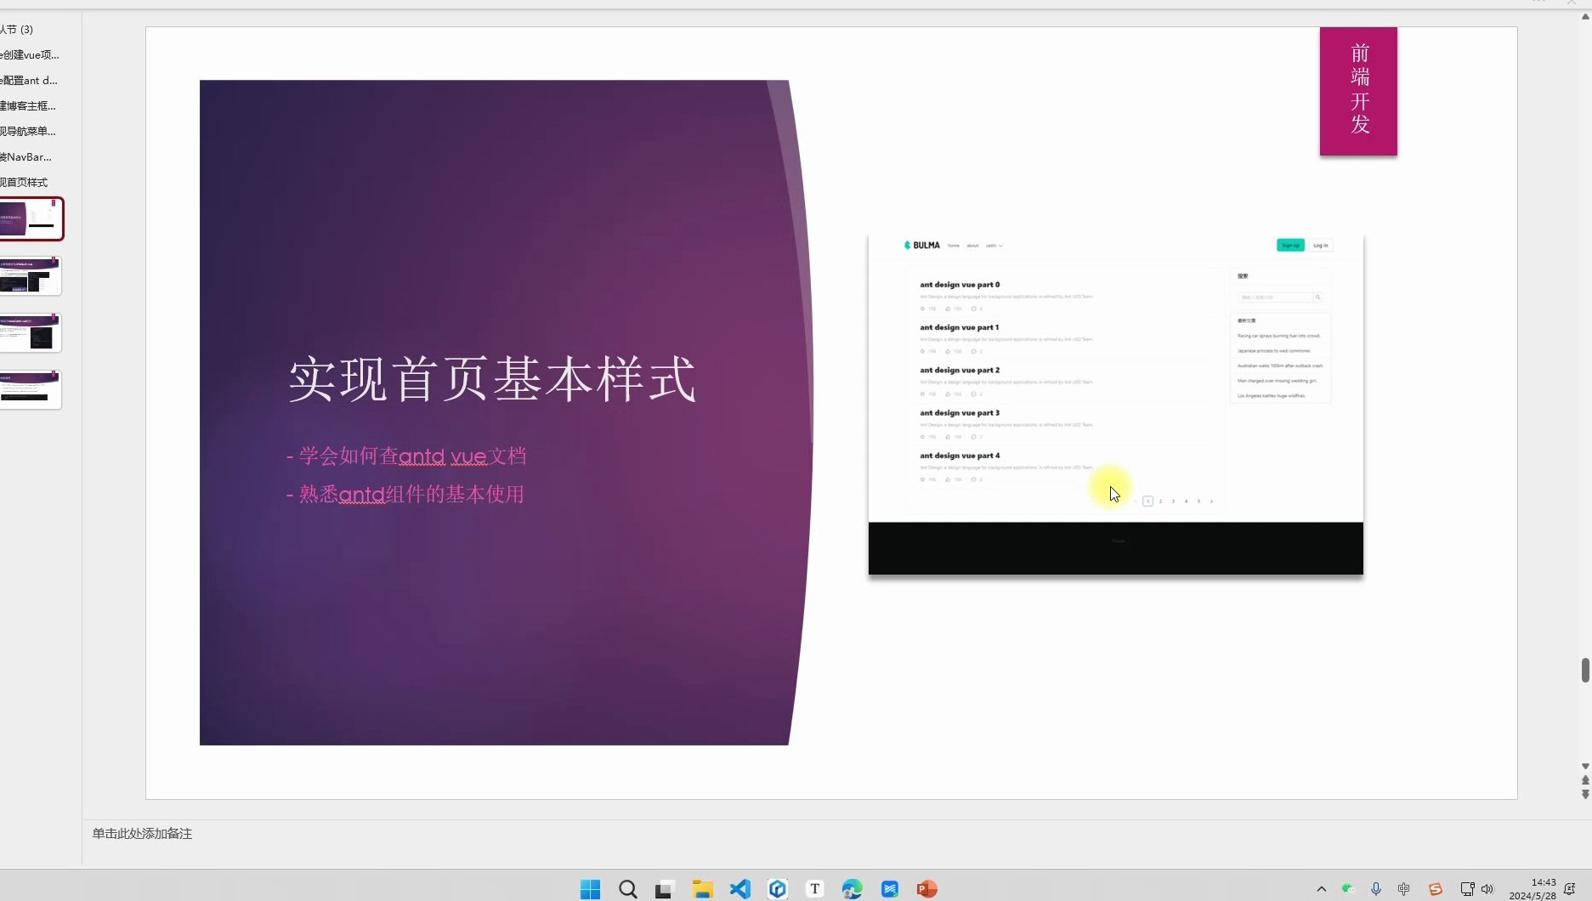Click the microphone icon in system tray
Image resolution: width=1592 pixels, height=901 pixels.
(x=1376, y=888)
